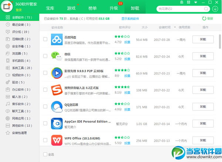Click the 登录 login link

tap(19, 10)
